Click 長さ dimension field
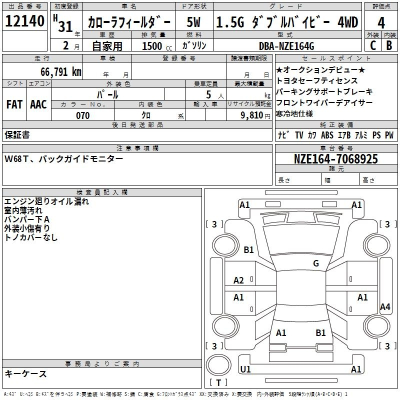The height and width of the screenshot is (400, 400). click(x=298, y=179)
